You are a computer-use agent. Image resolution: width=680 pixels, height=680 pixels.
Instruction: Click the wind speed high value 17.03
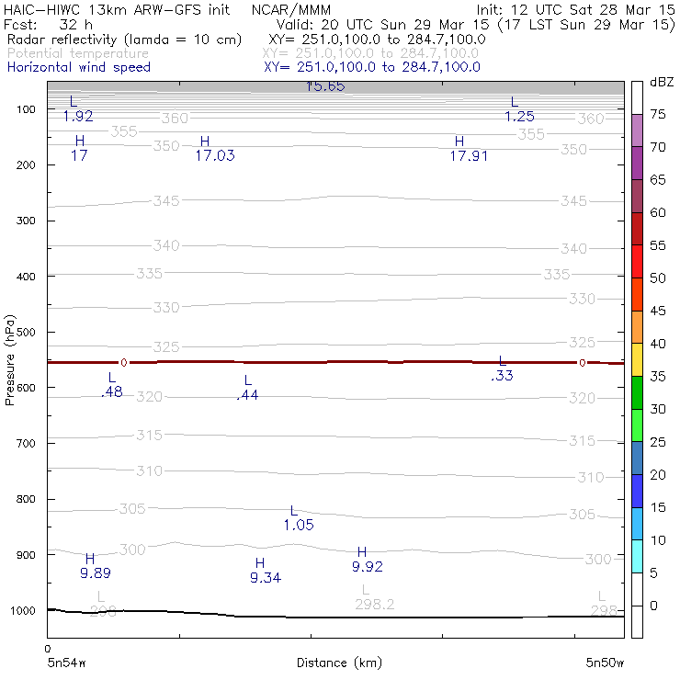point(215,155)
